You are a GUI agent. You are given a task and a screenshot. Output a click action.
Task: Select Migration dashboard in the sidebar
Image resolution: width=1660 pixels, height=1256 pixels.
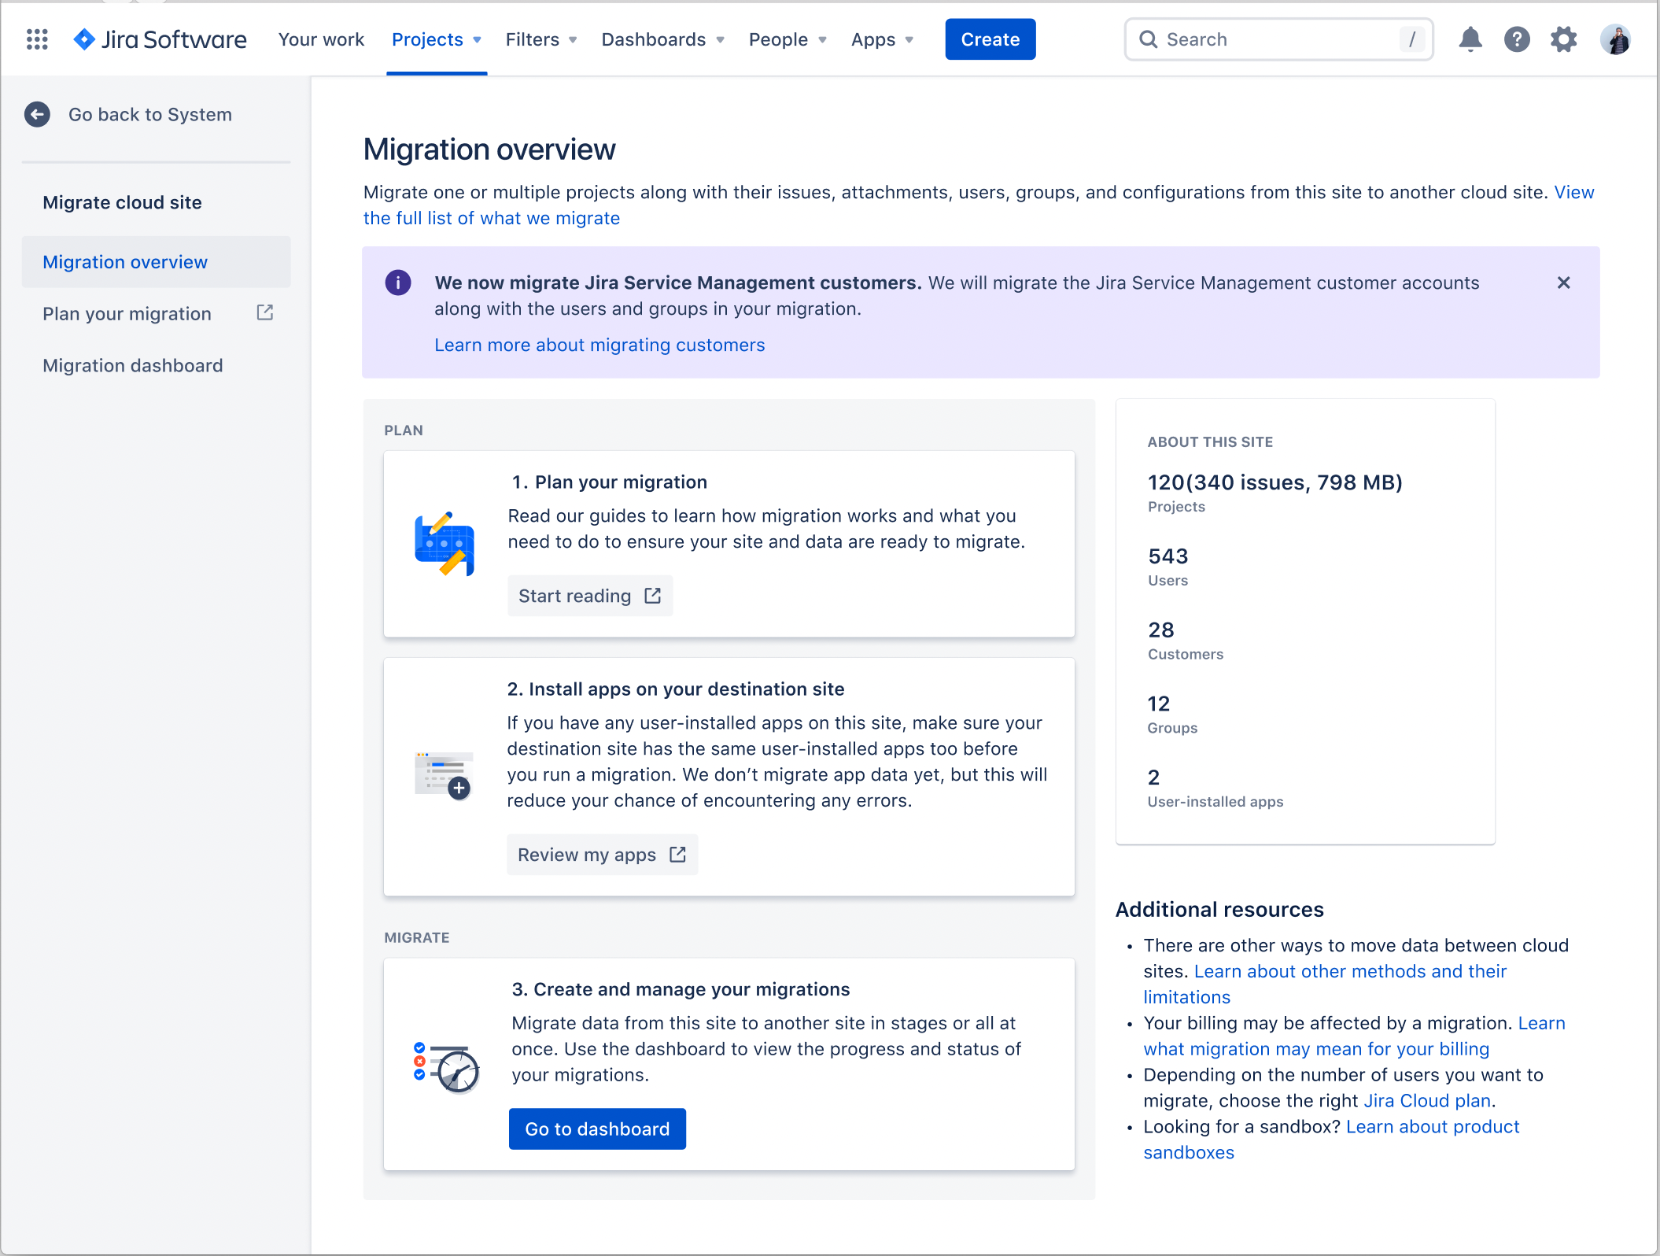tap(132, 365)
